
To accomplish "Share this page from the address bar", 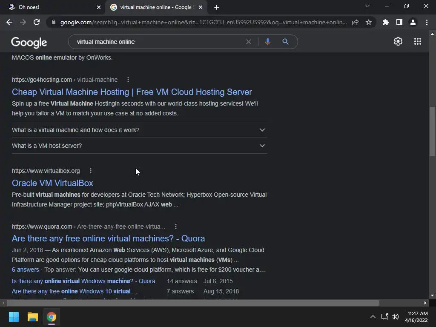I will pos(355,22).
